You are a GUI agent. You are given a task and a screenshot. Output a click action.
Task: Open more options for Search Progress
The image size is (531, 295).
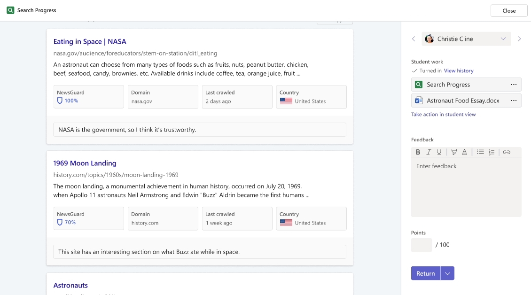tap(514, 85)
